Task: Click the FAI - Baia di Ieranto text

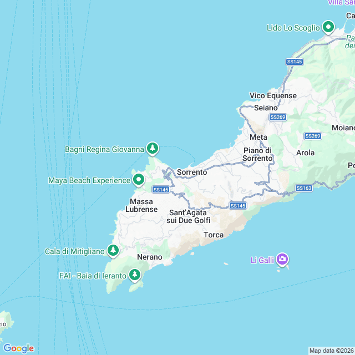Action: click(x=93, y=276)
